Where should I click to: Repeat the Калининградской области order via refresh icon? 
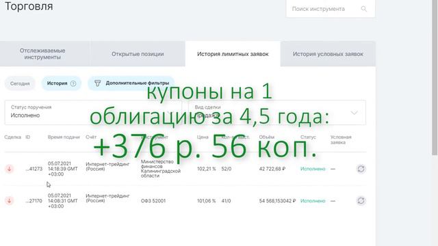coord(361,169)
